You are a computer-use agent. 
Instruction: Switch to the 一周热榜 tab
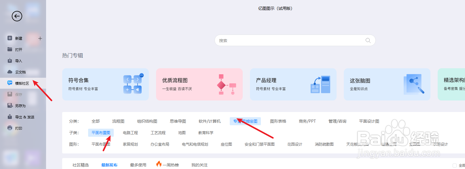coord(171,165)
